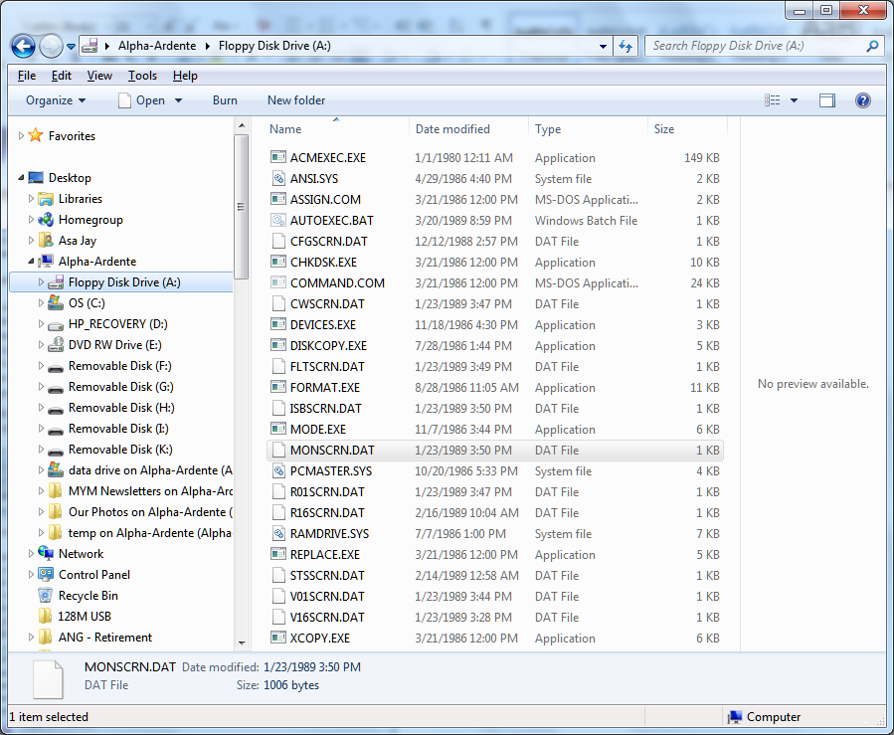
Task: Click the Forward navigation arrow button
Action: (52, 46)
